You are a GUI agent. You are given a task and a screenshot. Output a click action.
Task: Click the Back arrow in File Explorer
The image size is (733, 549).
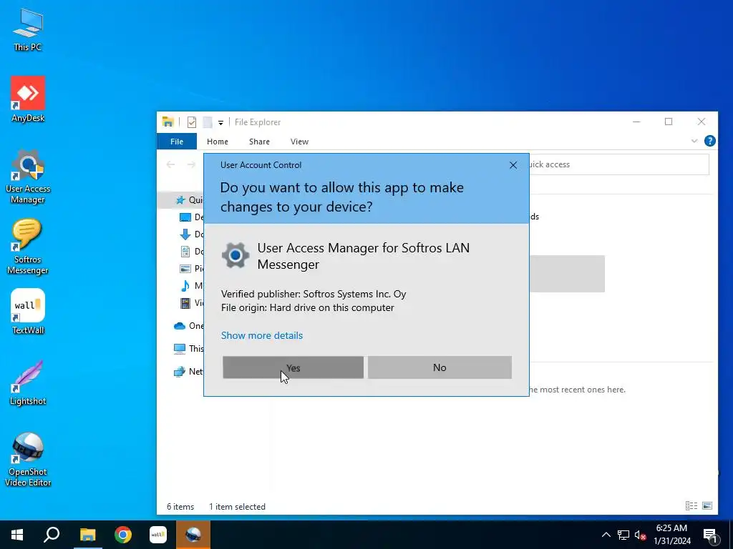170,164
